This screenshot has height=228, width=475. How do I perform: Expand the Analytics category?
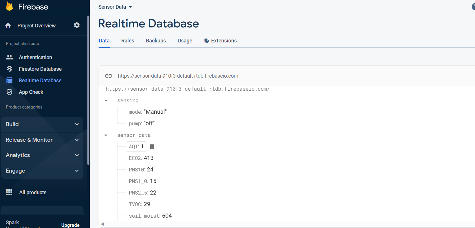(42, 155)
